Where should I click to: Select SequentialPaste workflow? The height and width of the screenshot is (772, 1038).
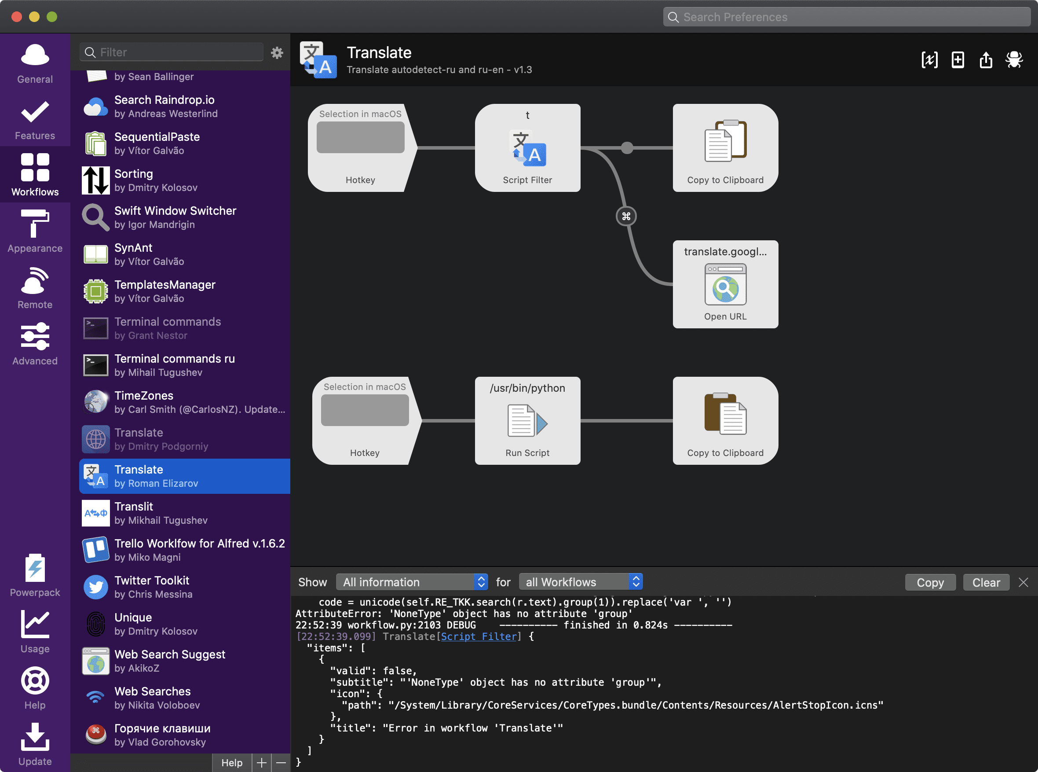point(184,143)
